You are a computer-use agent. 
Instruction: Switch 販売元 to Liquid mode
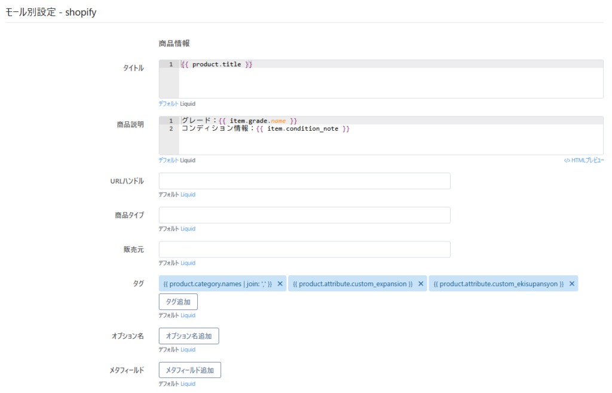188,263
